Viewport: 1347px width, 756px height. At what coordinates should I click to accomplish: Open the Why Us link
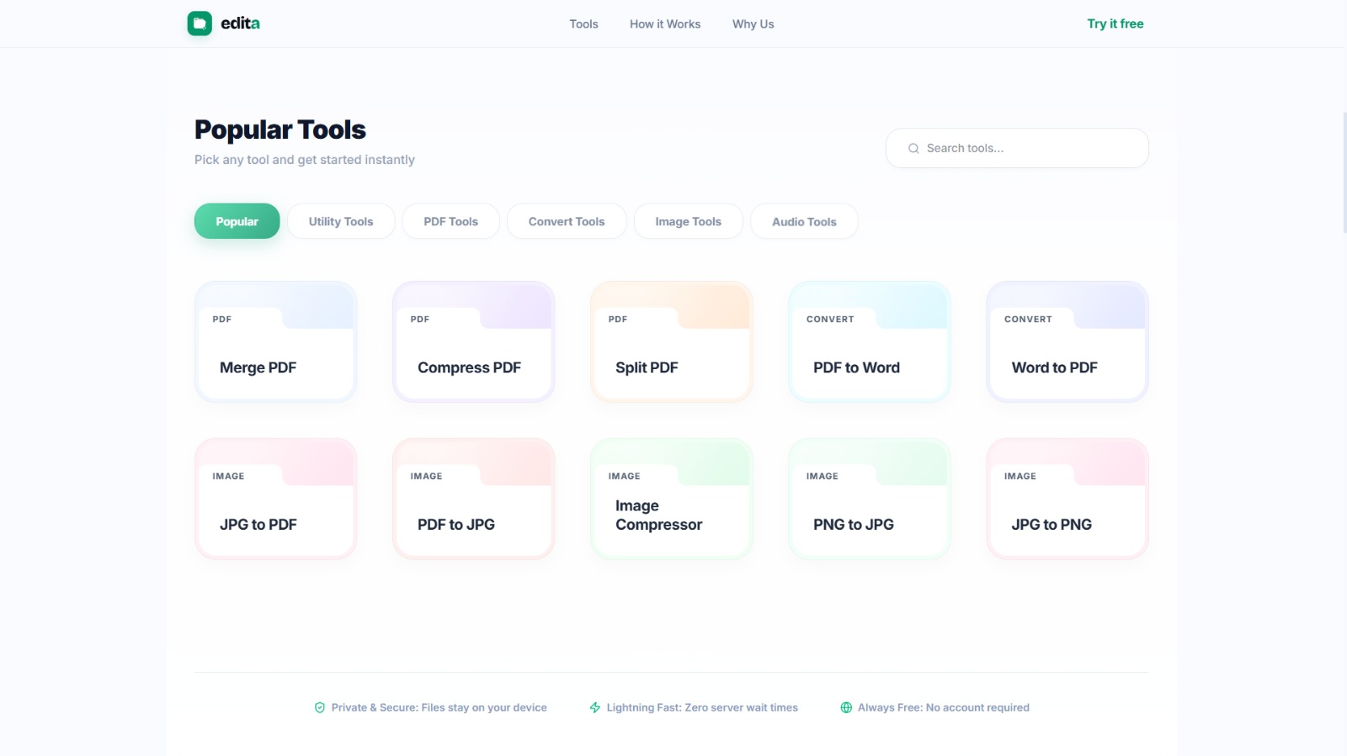point(753,24)
